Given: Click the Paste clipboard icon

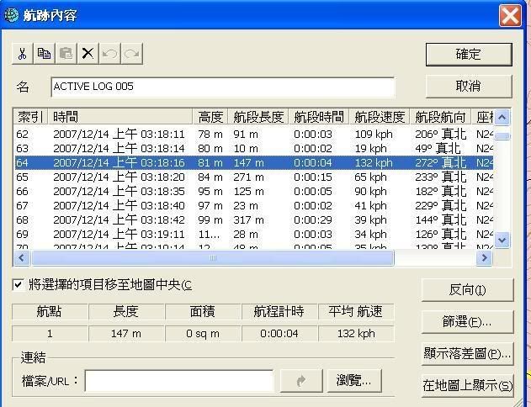Looking at the screenshot, I should pos(66,54).
